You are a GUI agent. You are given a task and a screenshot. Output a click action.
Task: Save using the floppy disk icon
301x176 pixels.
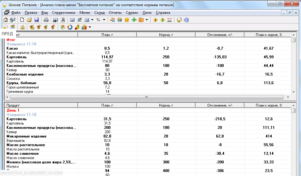[37, 20]
